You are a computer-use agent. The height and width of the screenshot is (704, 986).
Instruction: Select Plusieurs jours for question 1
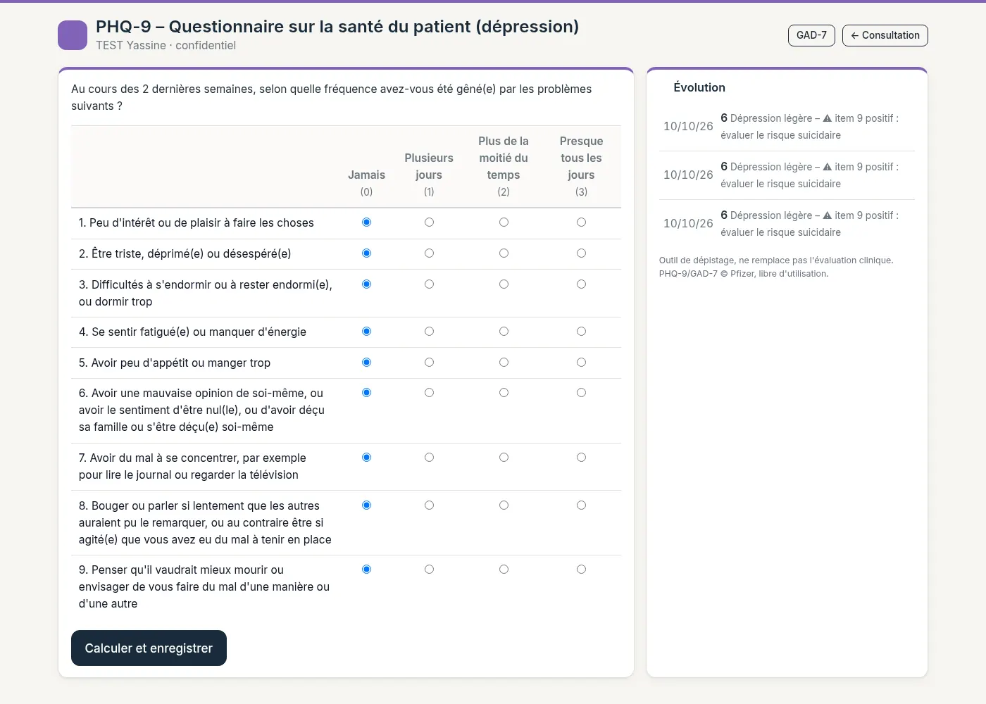tap(429, 222)
